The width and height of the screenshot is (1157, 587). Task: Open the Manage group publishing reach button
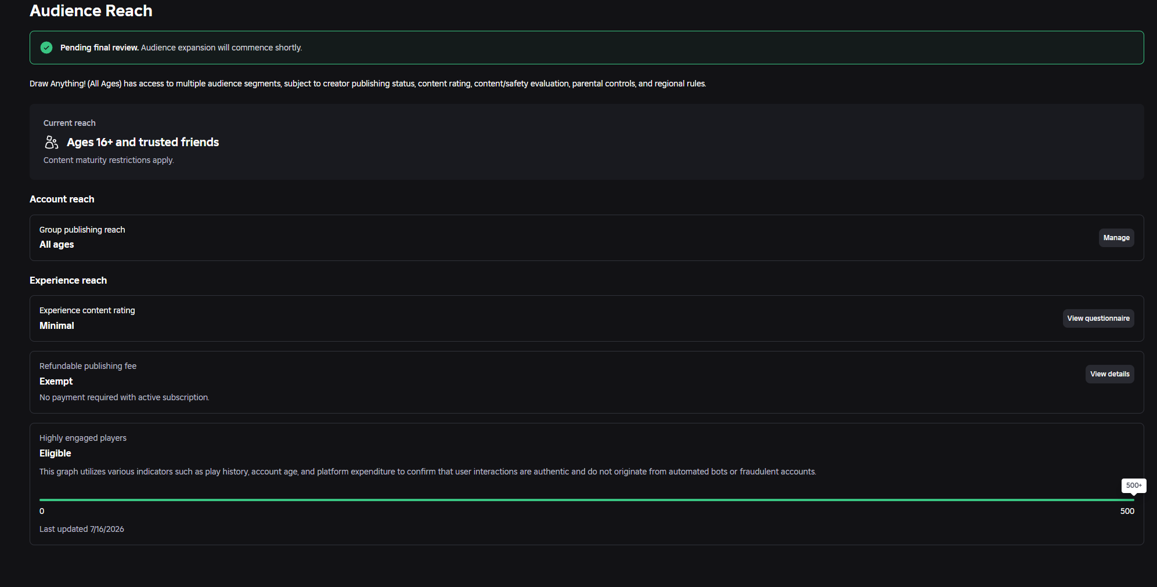tap(1116, 238)
